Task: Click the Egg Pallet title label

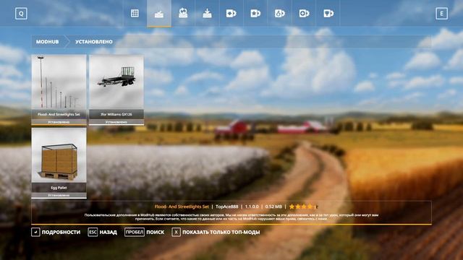Action: tap(59, 188)
